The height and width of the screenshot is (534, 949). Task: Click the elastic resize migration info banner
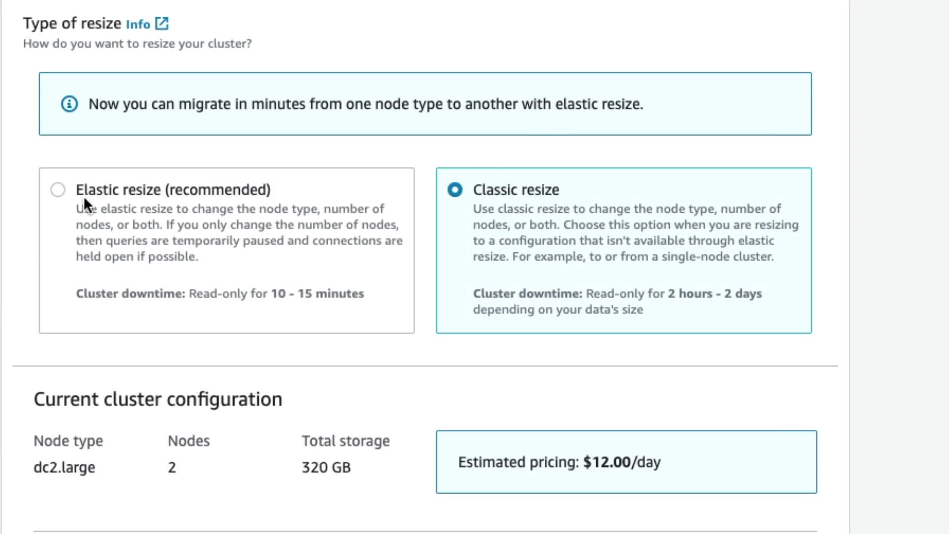pyautogui.click(x=425, y=104)
